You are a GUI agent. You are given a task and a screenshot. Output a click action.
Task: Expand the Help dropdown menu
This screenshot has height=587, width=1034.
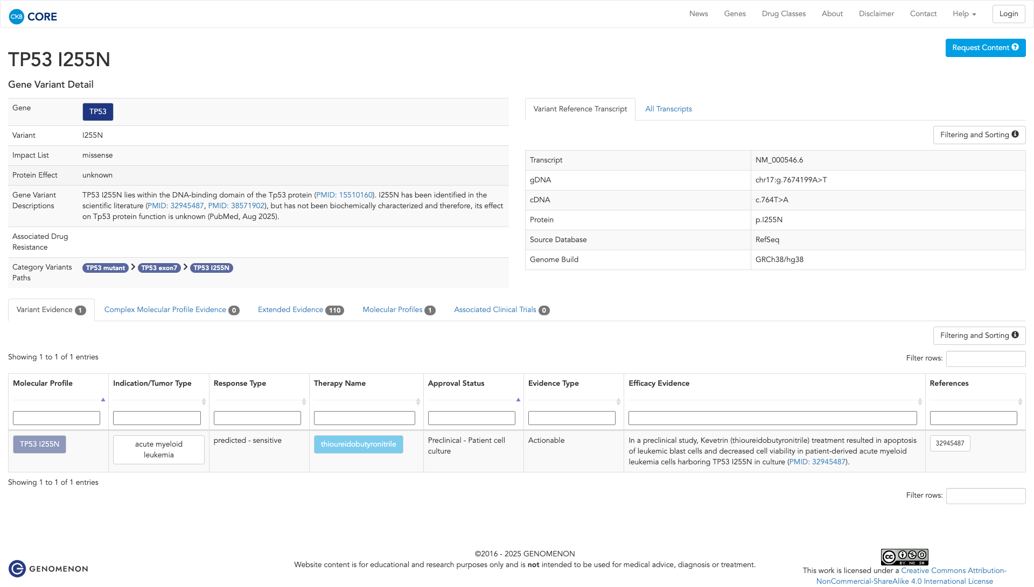click(x=964, y=14)
